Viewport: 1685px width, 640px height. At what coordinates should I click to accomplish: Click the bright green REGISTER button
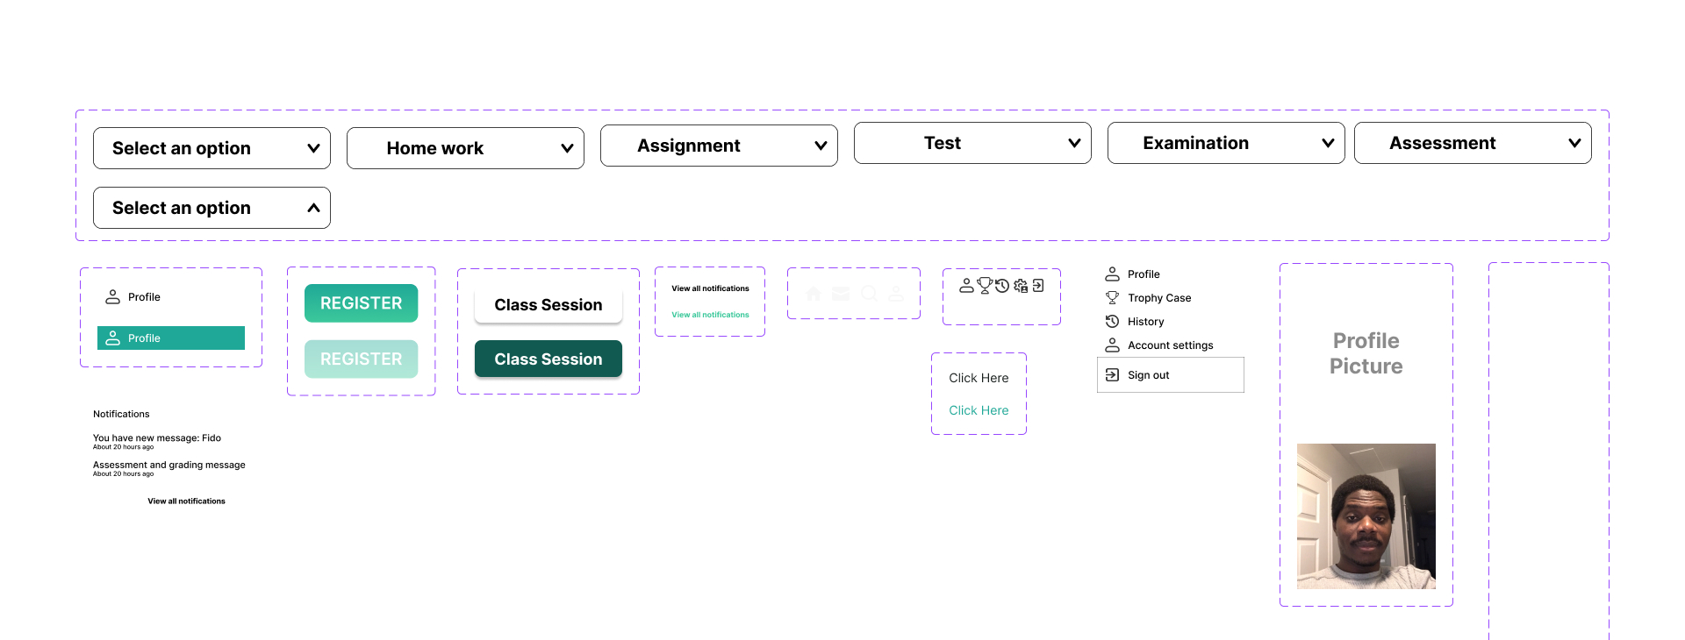(361, 303)
